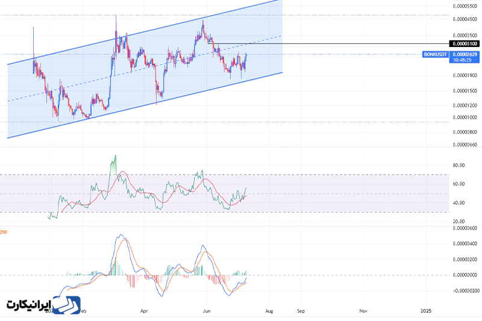Click the 0.00000800 price axis label
This screenshot has height=321, width=482.
465,132
